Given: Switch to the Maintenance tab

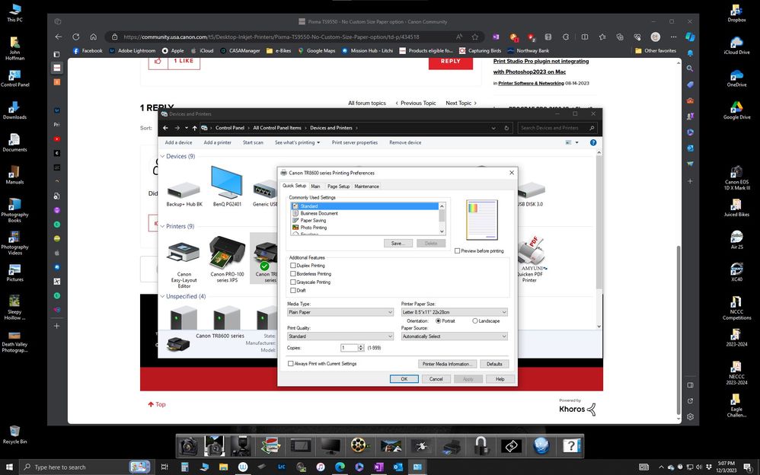Looking at the screenshot, I should [367, 186].
